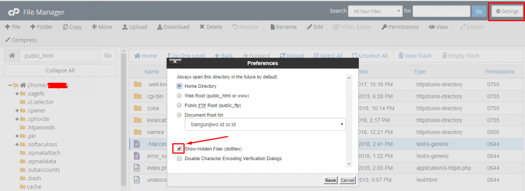
Task: Sort by the Type column header
Action: (419, 71)
